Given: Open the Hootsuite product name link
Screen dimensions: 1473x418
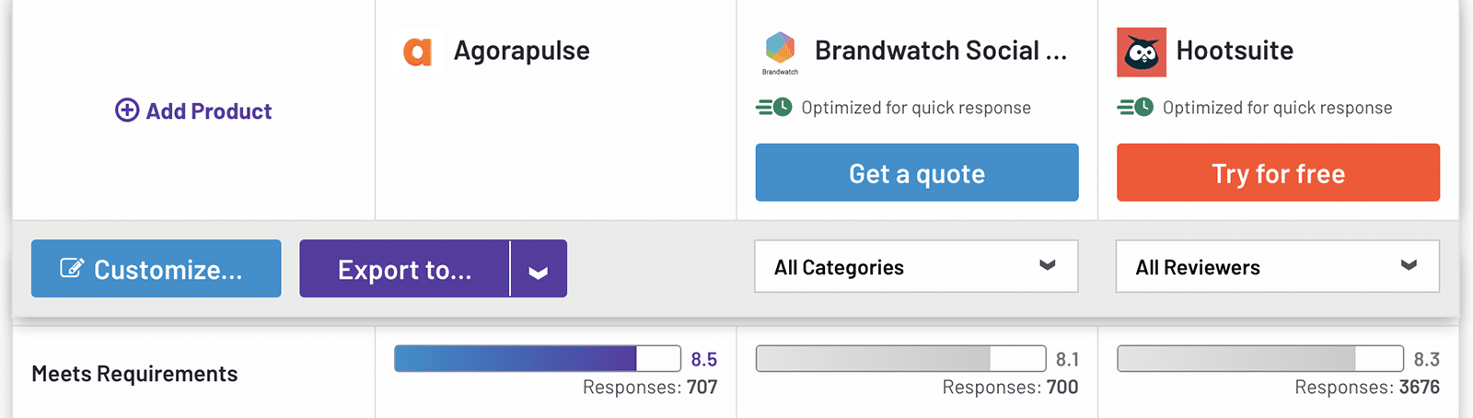Looking at the screenshot, I should [x=1235, y=51].
